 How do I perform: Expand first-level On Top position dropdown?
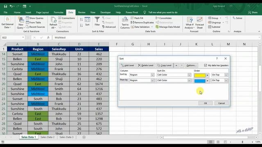pos(226,75)
